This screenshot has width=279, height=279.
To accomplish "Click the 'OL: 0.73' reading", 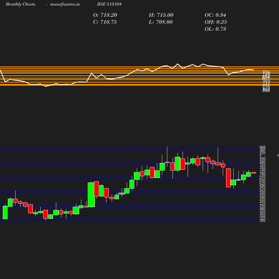I will coord(215,29).
